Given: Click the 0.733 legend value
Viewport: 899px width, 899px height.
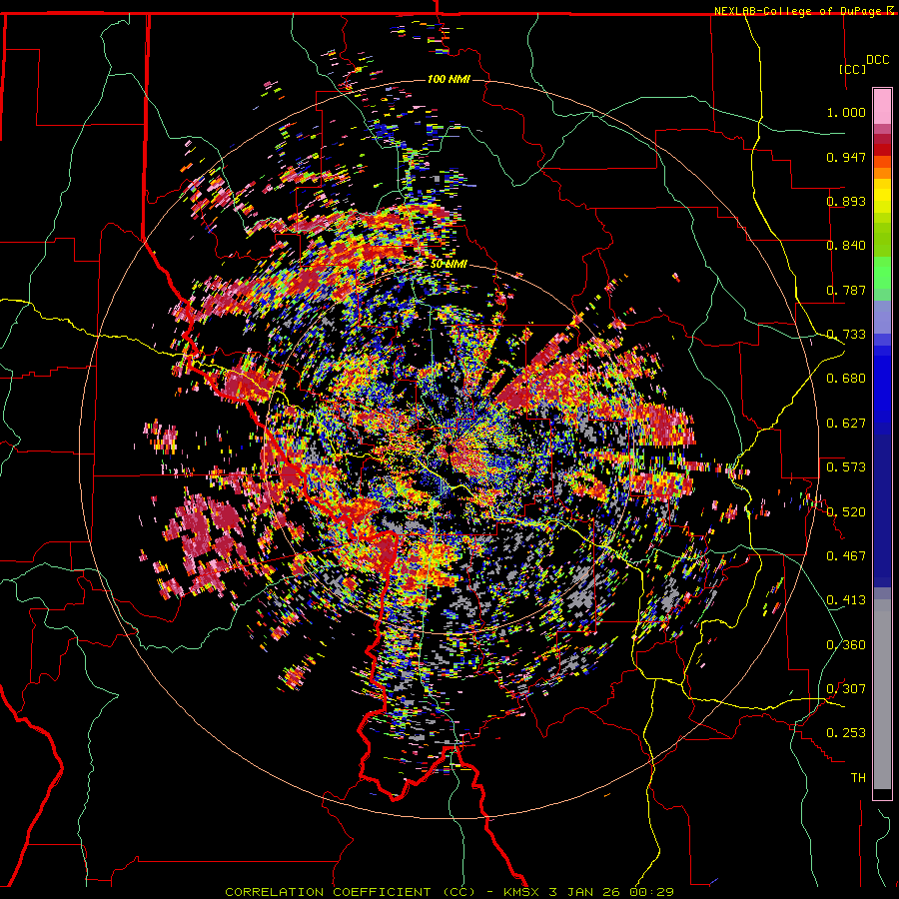Looking at the screenshot, I should 846,335.
